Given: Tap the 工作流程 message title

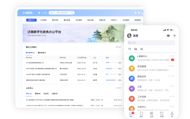Looking at the screenshot, I should click(142, 97).
